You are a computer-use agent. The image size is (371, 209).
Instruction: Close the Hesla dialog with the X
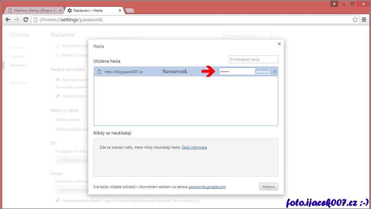[279, 44]
